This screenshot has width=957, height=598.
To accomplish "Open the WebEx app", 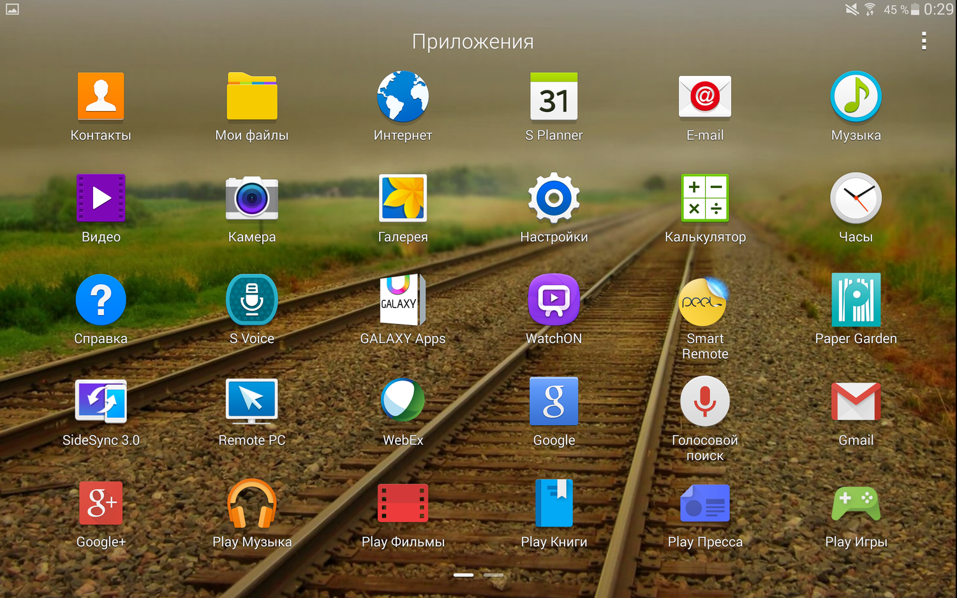I will [403, 400].
